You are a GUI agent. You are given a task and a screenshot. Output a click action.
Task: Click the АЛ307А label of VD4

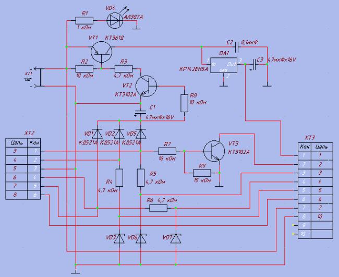133,17
